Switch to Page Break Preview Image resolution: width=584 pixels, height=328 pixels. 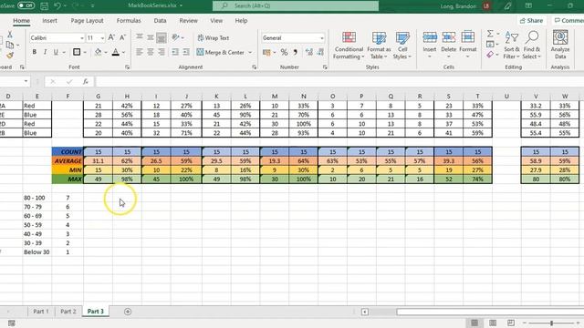pos(511,323)
